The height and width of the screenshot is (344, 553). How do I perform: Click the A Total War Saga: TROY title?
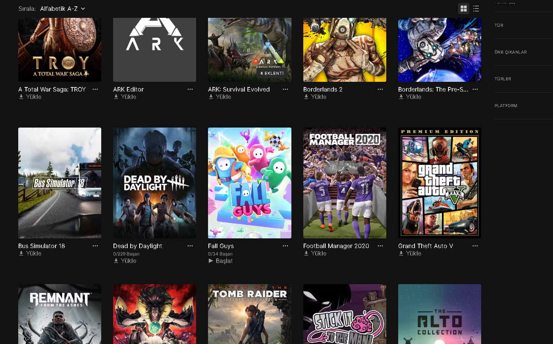click(x=52, y=89)
